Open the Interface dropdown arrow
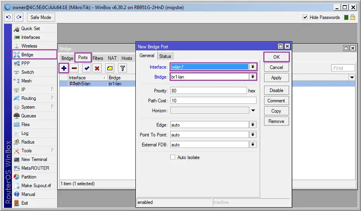Screen dimensions: 361x211 [x=253, y=67]
